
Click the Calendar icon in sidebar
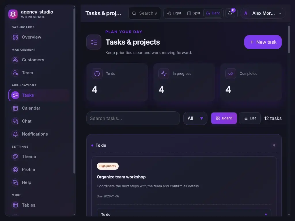[x=16, y=108]
